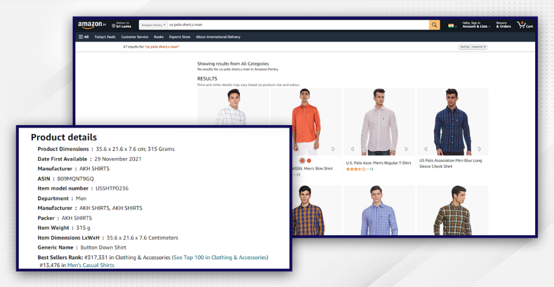Open the dark blue checked shirt image
This screenshot has height=287, width=554.
(x=453, y=122)
